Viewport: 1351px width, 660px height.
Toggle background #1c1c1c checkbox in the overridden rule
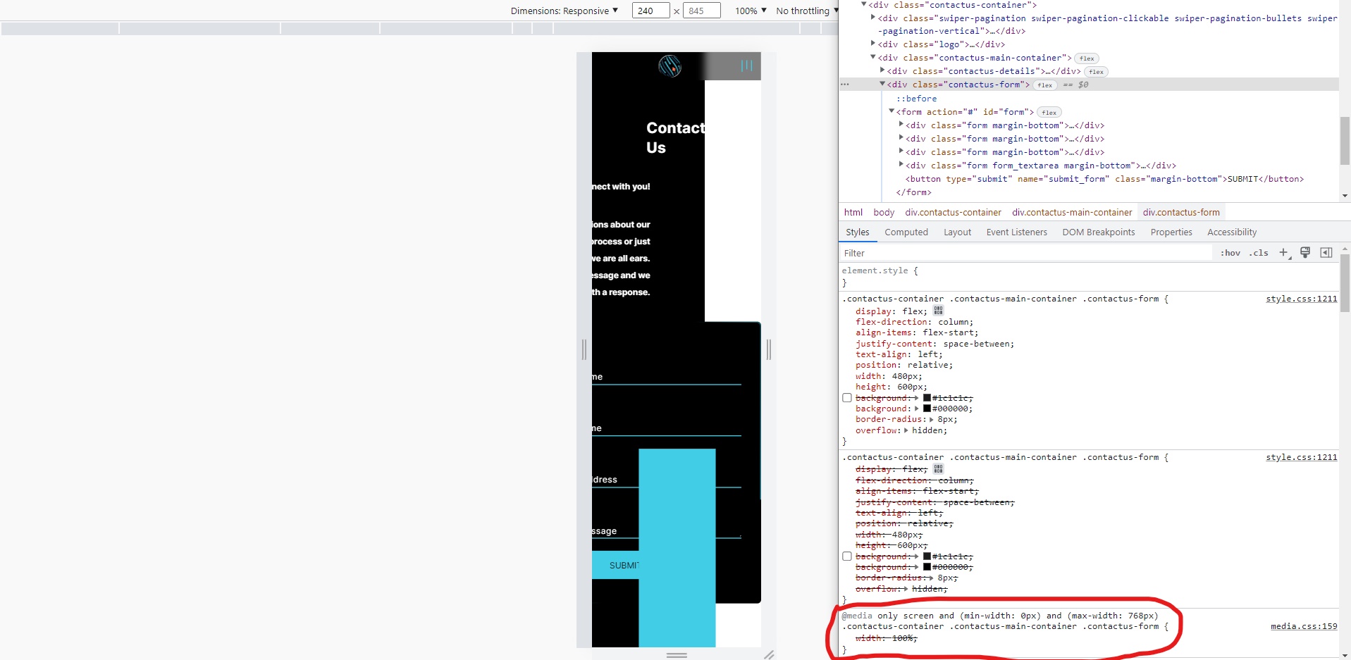pos(847,556)
